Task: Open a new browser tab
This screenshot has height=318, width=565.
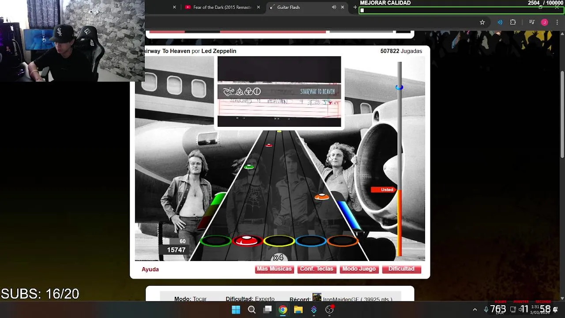Action: [355, 7]
